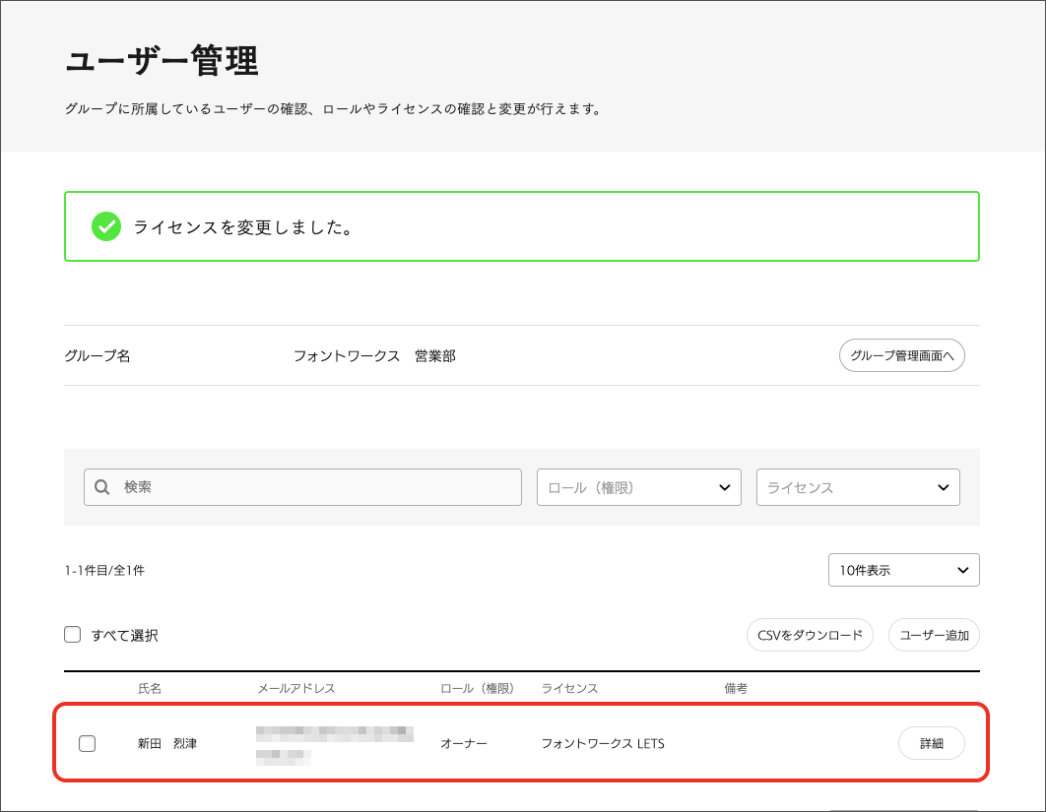Image resolution: width=1046 pixels, height=812 pixels.
Task: Select the ロール（権限） table column header
Action: (477, 688)
